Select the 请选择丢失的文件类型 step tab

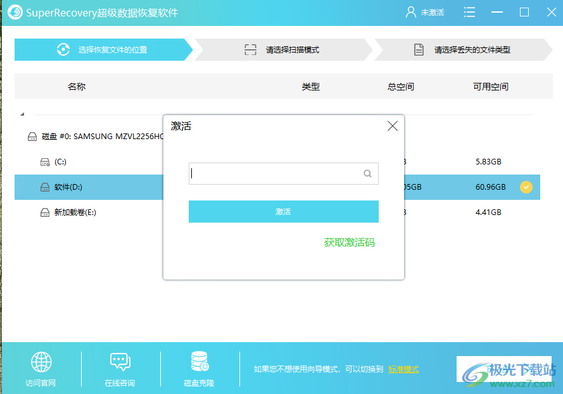[463, 49]
